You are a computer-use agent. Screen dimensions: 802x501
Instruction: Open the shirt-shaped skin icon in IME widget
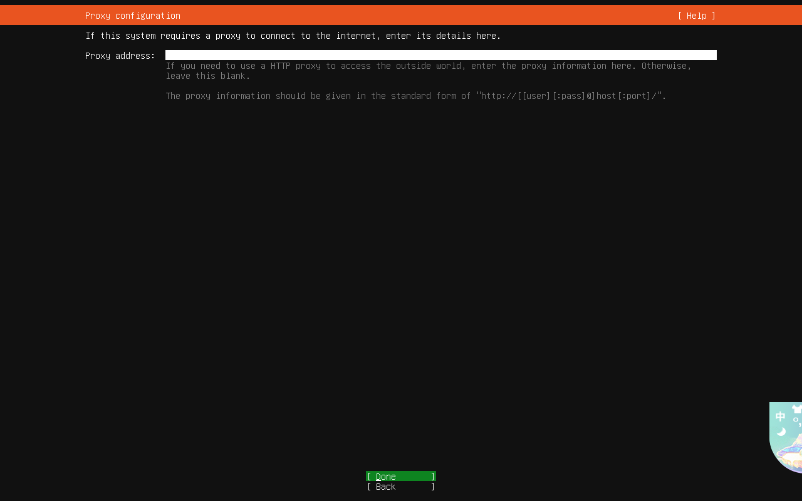point(797,409)
